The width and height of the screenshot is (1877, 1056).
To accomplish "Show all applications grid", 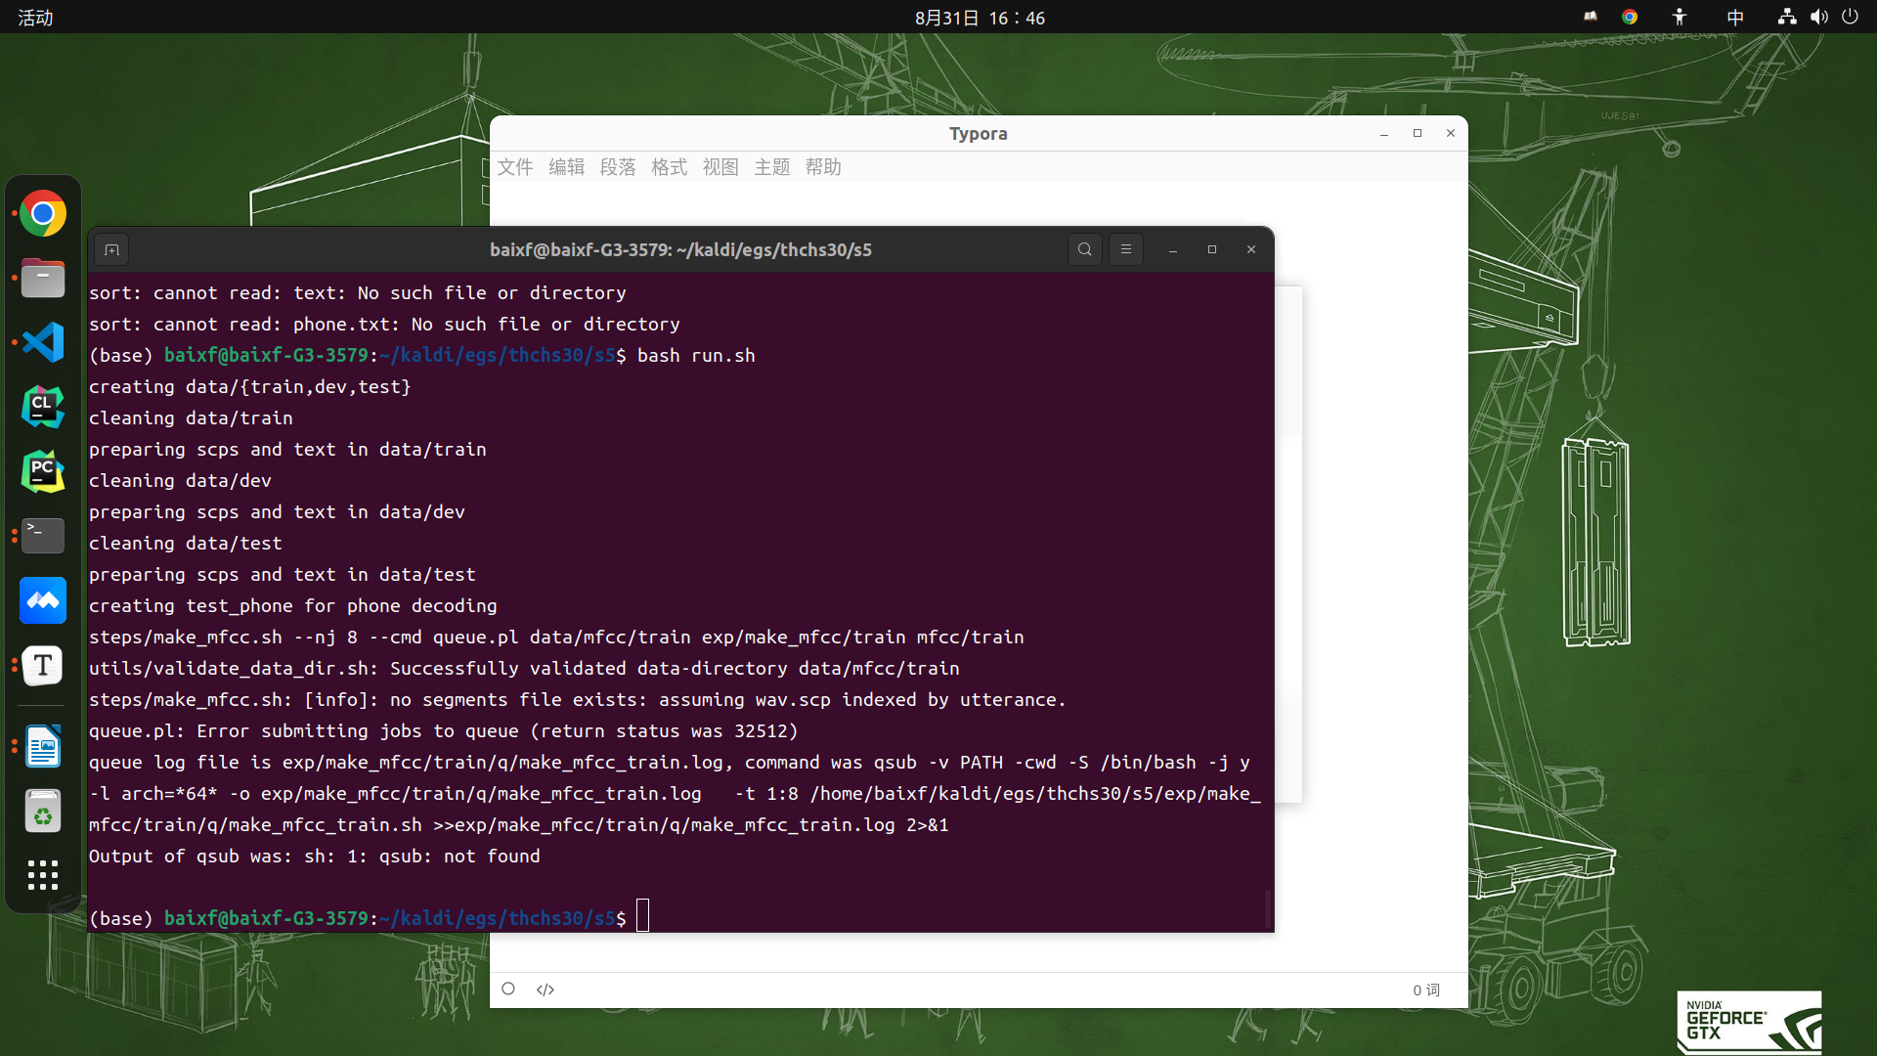I will pyautogui.click(x=43, y=875).
